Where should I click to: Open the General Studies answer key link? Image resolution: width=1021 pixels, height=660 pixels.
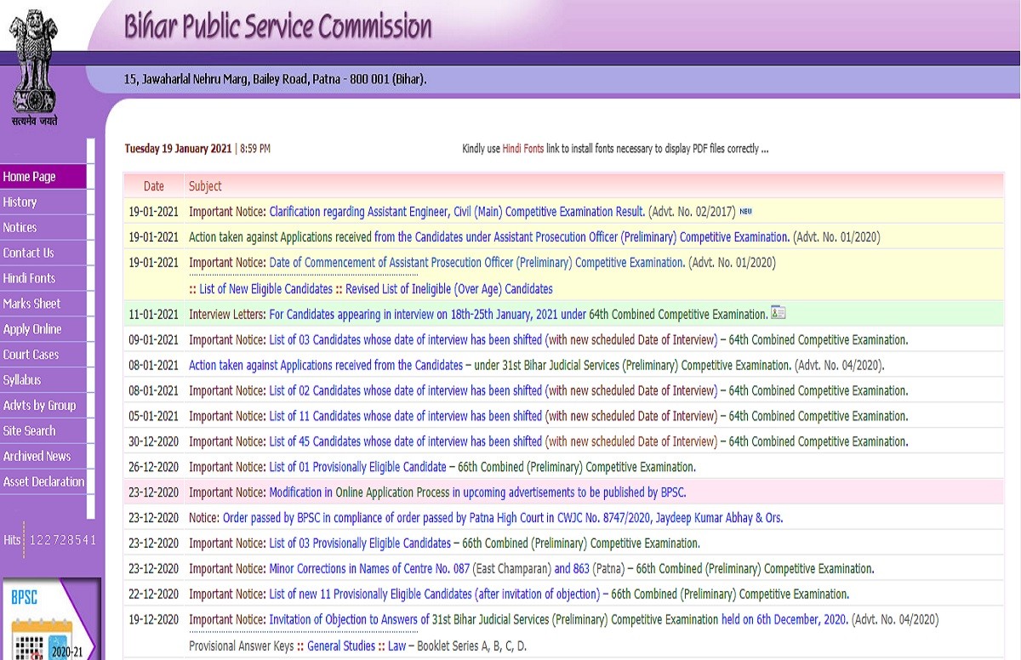point(341,646)
